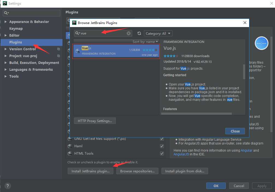Expand Appearance & Behavior section
Viewport: 275px width, 192px height.
pyautogui.click(x=5, y=22)
